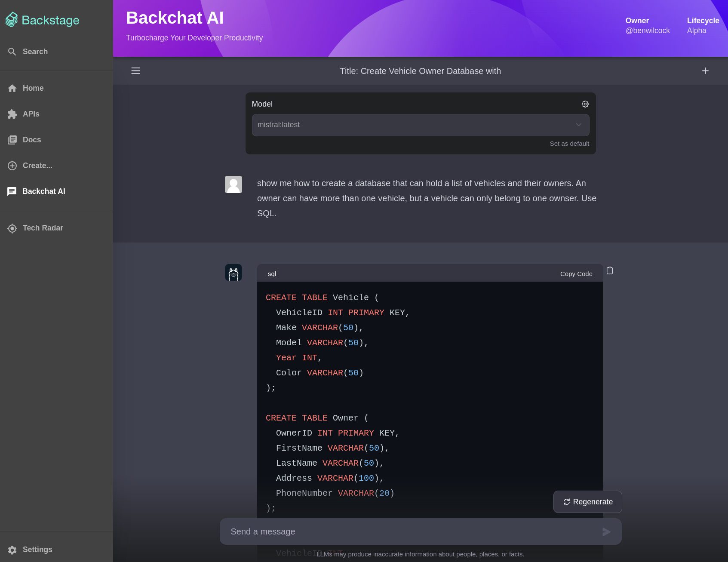
Task: Click the 'Backchat AI' page heading
Action: click(175, 18)
